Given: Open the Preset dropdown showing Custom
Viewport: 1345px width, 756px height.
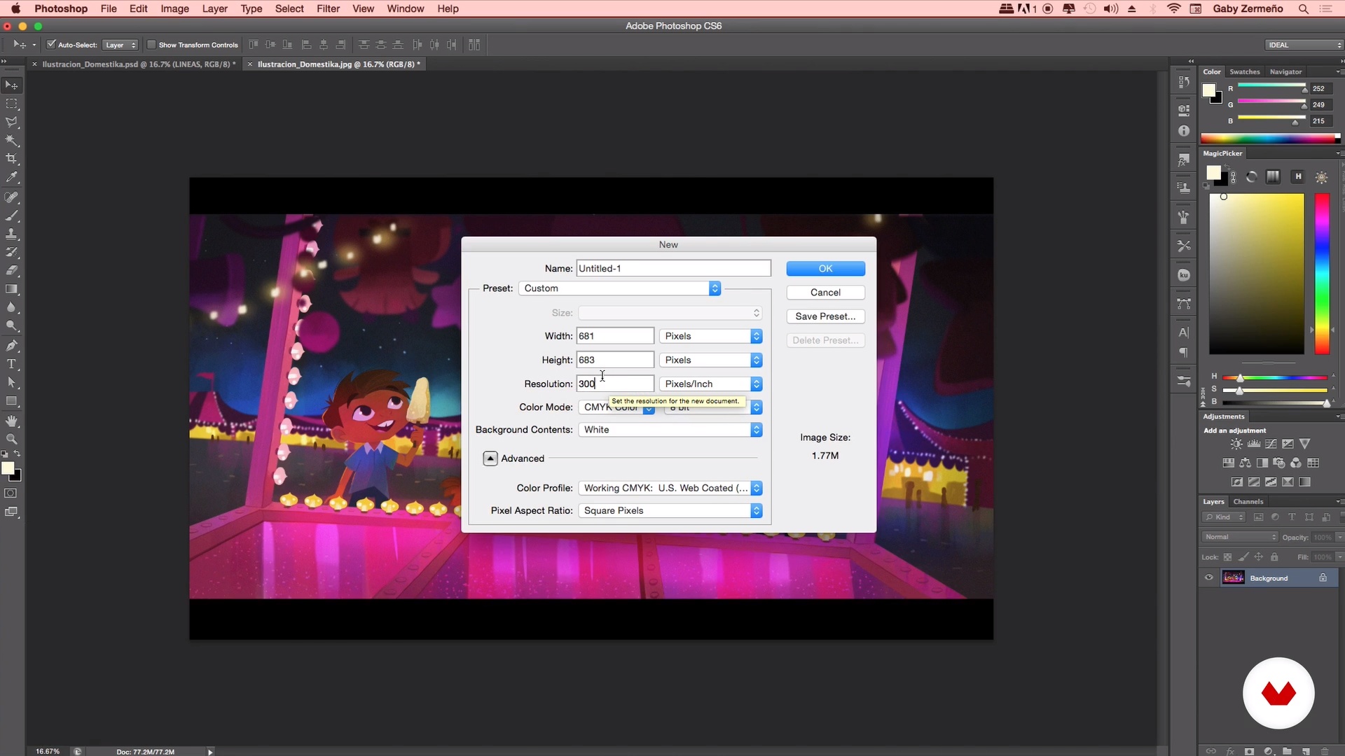Looking at the screenshot, I should pyautogui.click(x=619, y=288).
